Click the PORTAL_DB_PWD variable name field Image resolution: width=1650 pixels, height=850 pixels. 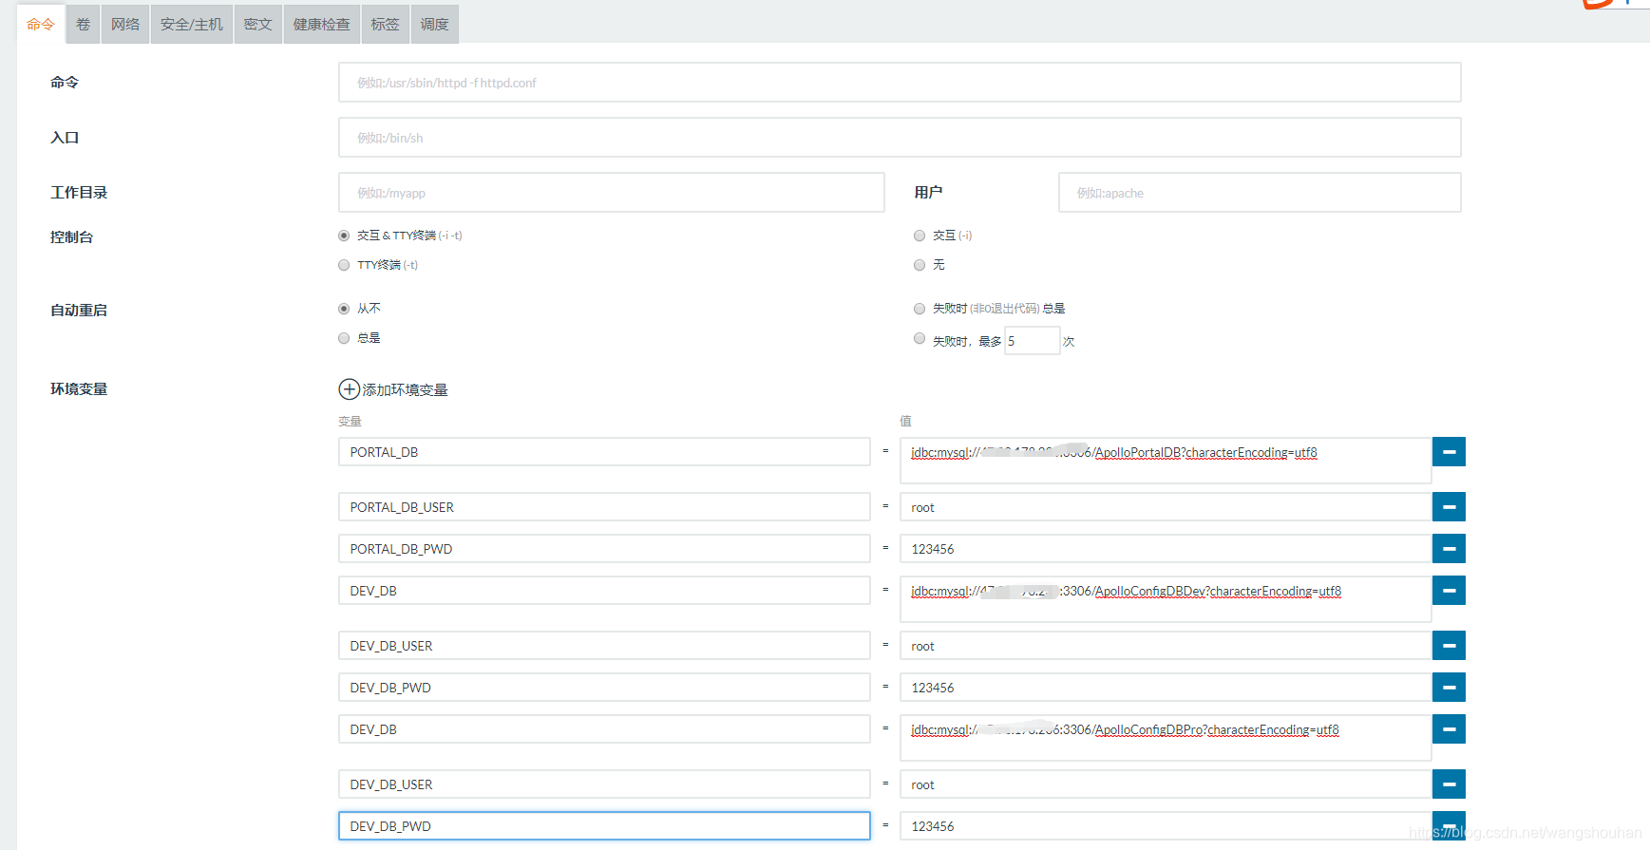[x=604, y=549]
